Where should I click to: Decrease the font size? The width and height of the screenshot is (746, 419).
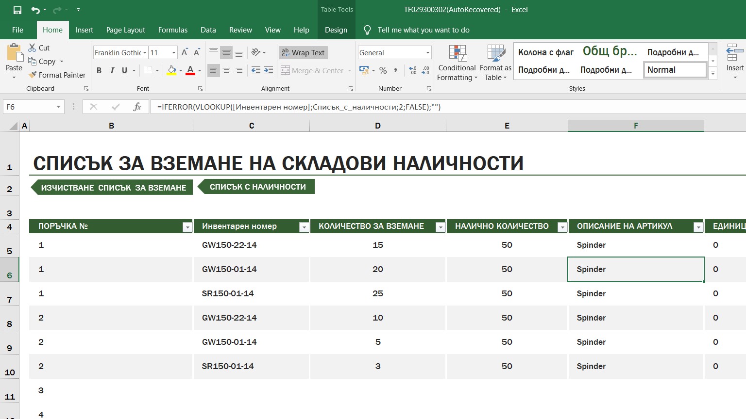[x=197, y=52]
